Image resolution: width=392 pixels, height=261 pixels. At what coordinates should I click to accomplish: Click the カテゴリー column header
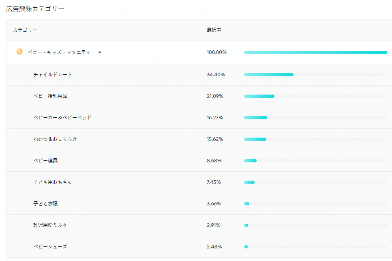tap(25, 30)
